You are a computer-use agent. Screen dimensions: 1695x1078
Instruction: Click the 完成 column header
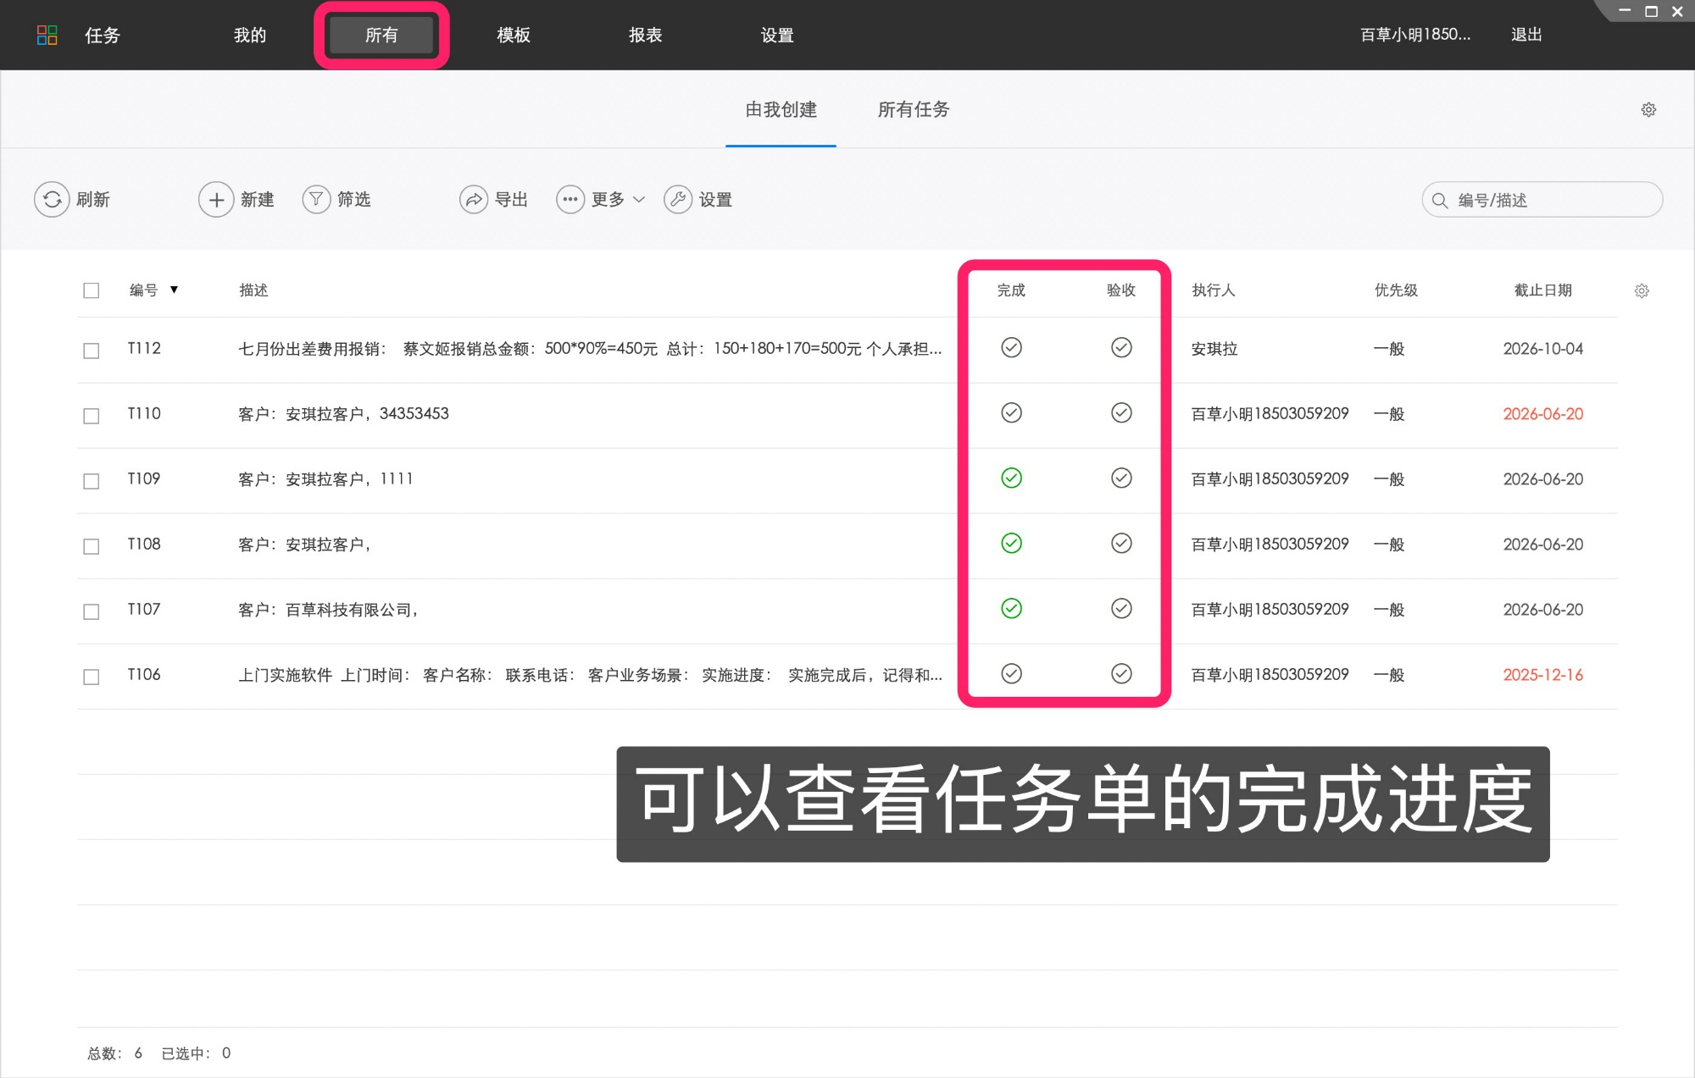(1011, 290)
